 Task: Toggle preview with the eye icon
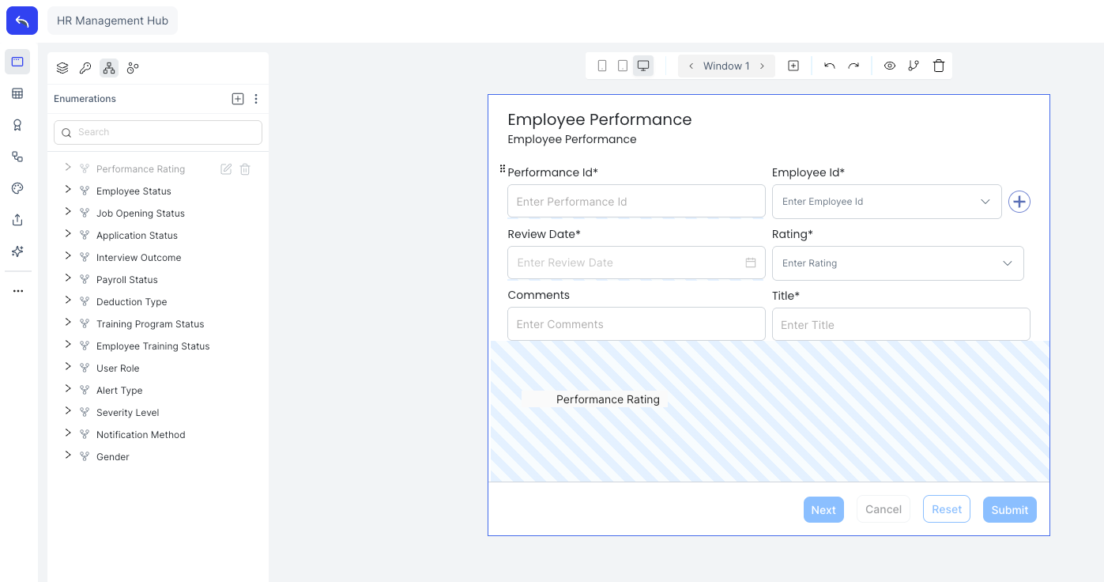[x=890, y=66]
